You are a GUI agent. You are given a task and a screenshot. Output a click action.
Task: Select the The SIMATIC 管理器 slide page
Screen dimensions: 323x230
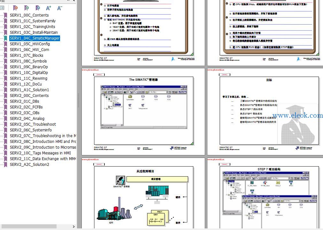pyautogui.click(x=143, y=112)
